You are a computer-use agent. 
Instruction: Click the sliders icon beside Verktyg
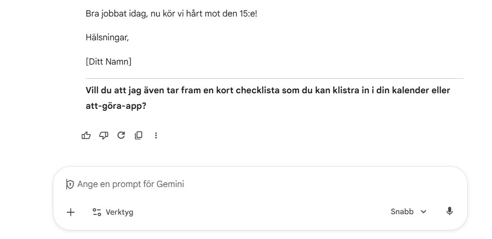(97, 212)
